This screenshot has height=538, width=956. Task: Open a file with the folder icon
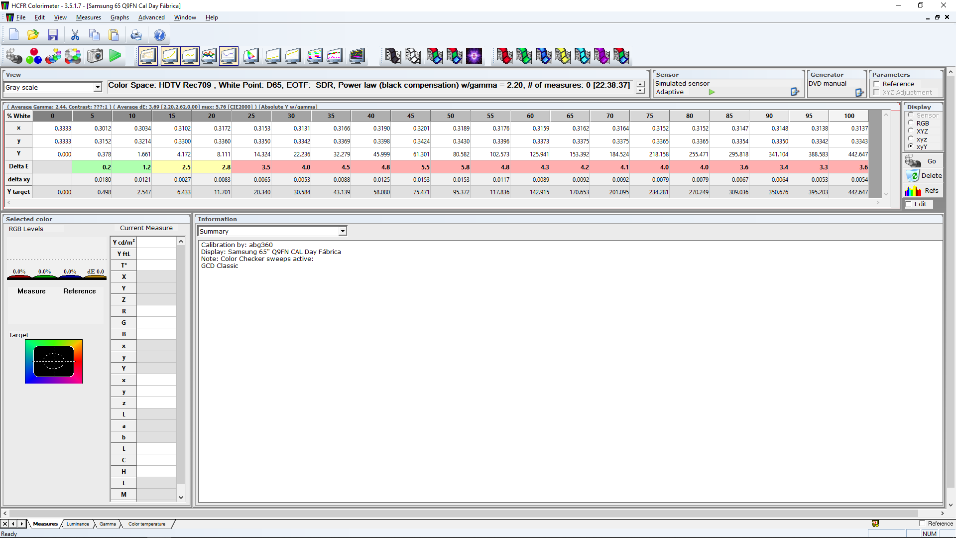click(33, 35)
